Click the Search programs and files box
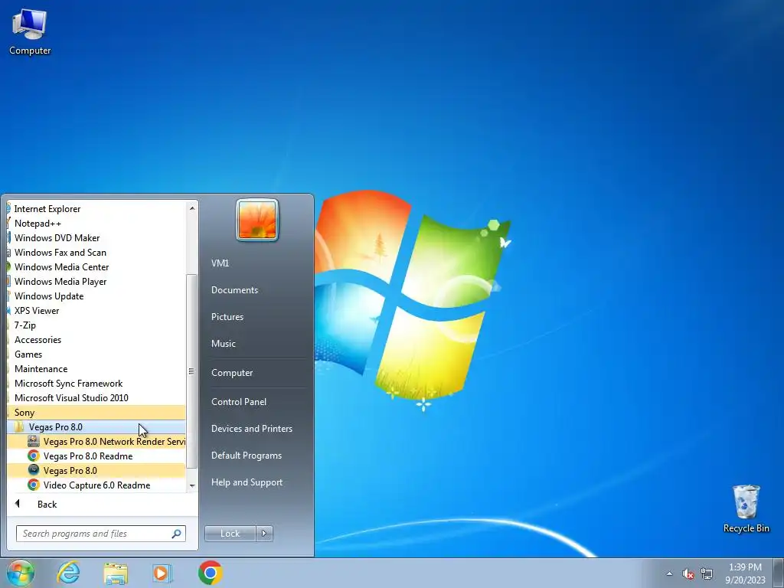784x588 pixels. tap(100, 534)
